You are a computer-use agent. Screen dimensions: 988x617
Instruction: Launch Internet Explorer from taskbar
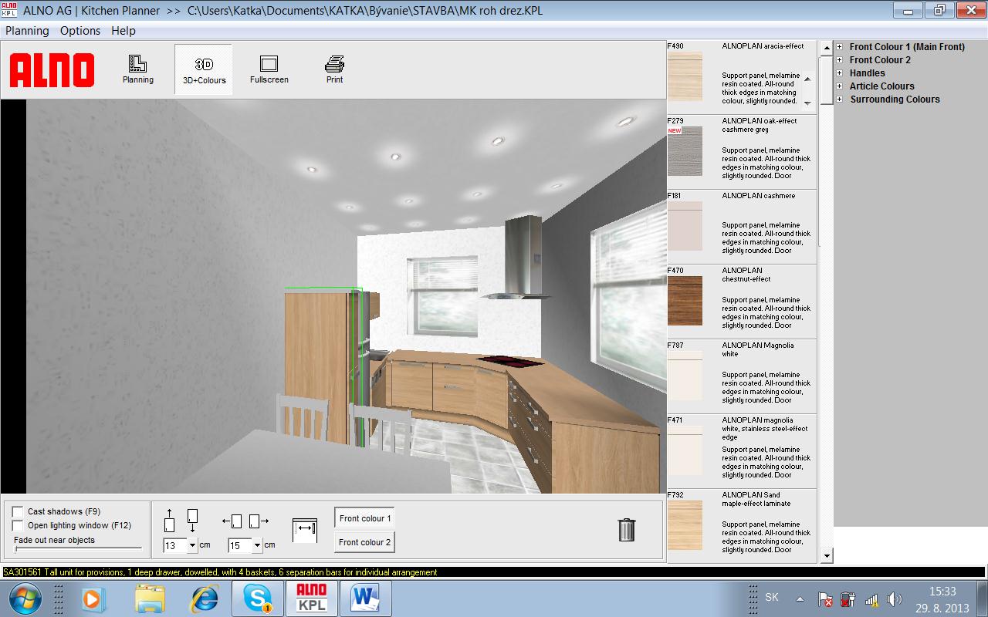(x=204, y=598)
